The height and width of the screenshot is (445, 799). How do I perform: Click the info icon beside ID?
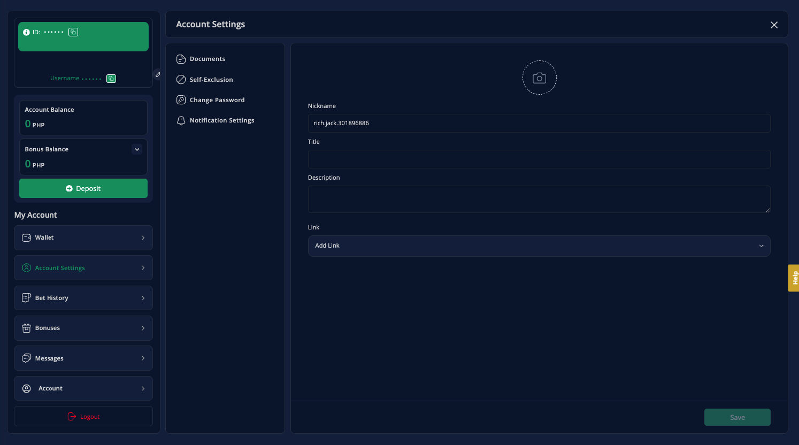pyautogui.click(x=26, y=32)
